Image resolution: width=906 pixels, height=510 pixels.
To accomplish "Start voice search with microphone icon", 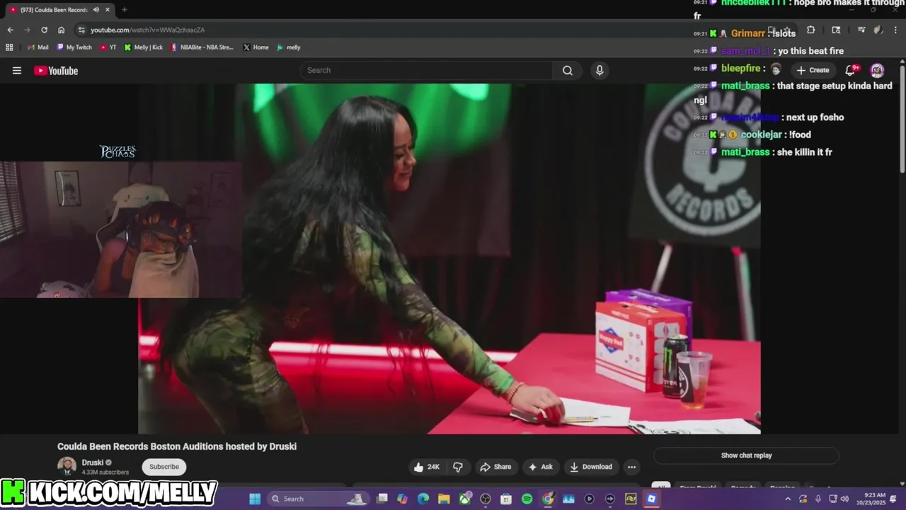I will tap(600, 70).
